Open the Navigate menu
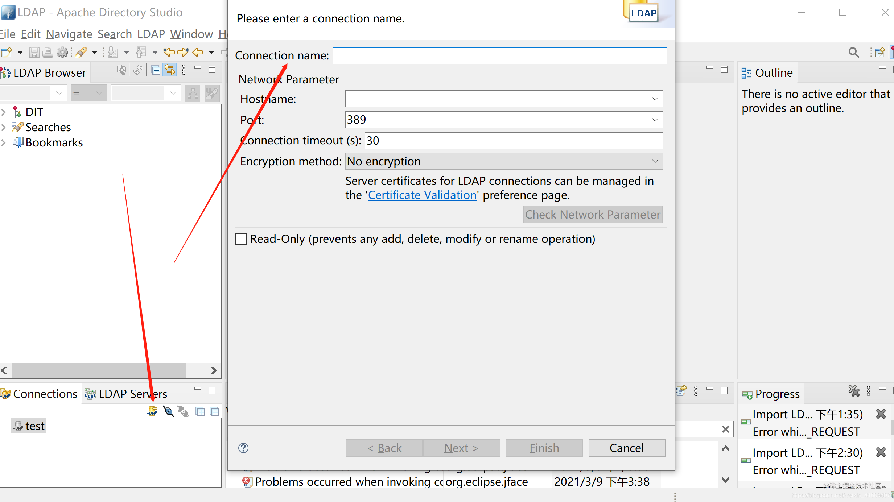 [69, 34]
